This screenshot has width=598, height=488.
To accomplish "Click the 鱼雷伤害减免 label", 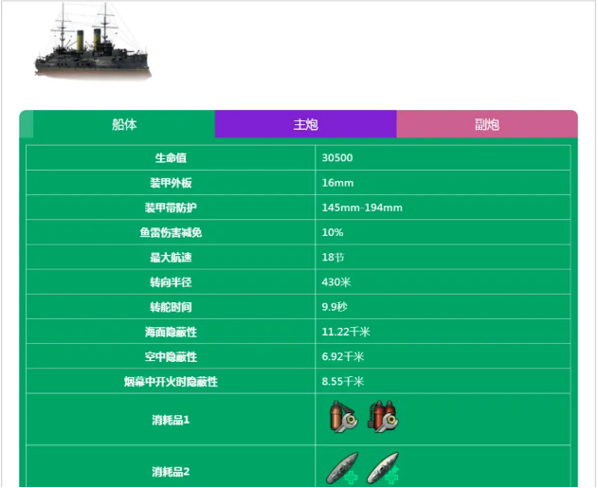I will (171, 232).
